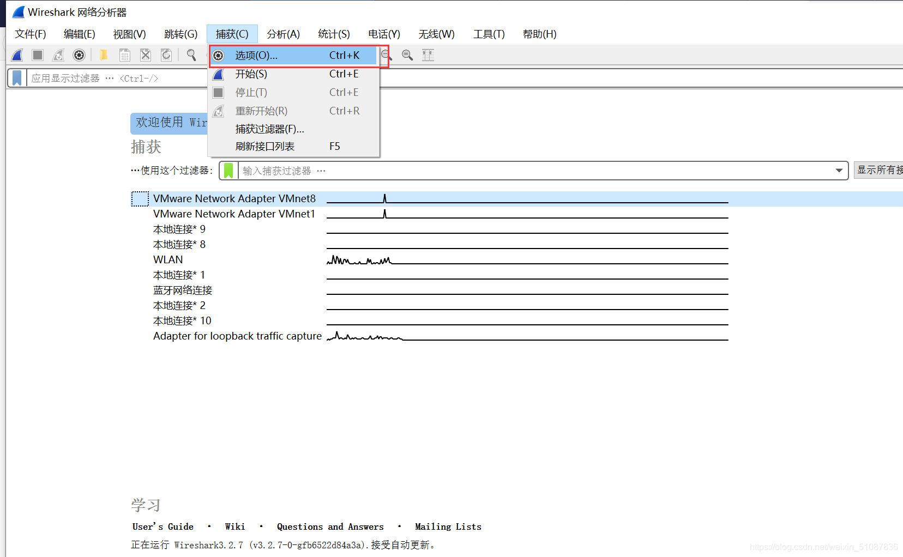Open the User's Guide link
903x557 pixels.
click(x=163, y=526)
